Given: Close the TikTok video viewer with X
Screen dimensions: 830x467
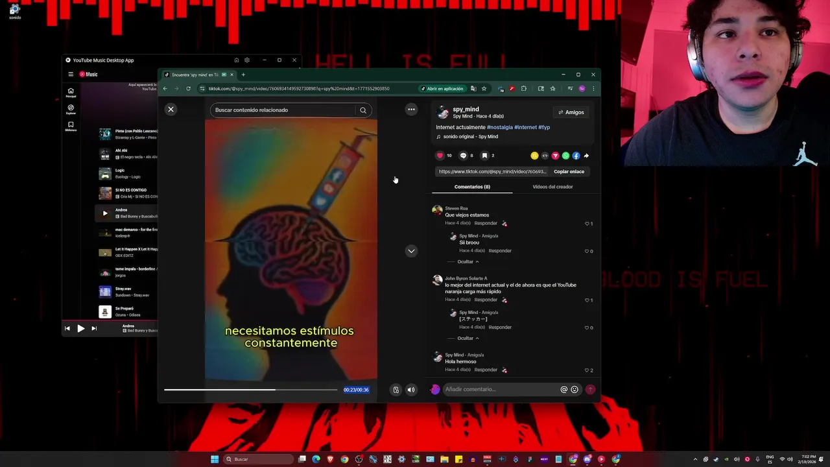Looking at the screenshot, I should click(171, 110).
